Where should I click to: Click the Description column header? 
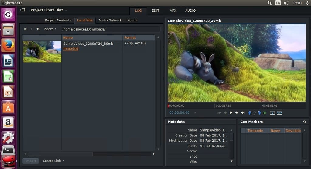293,131
